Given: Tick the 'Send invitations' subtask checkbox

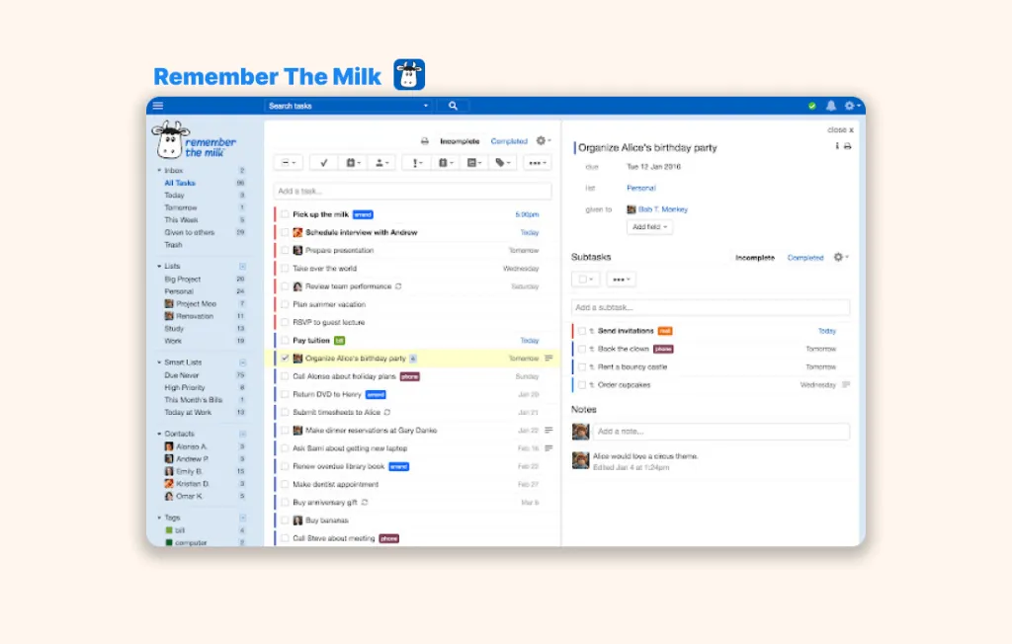Looking at the screenshot, I should pyautogui.click(x=582, y=331).
